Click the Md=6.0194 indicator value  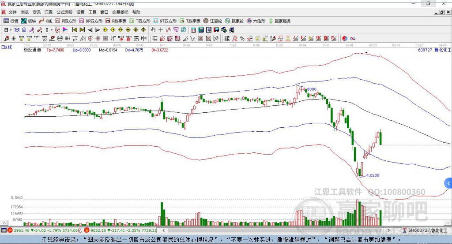coord(108,50)
